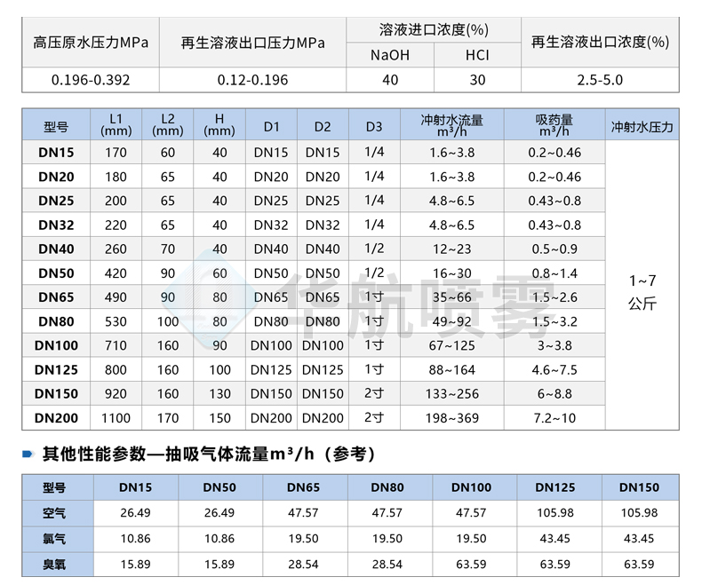The width and height of the screenshot is (702, 585).
Task: Click the 198~369 flow value cell
Action: (x=452, y=418)
